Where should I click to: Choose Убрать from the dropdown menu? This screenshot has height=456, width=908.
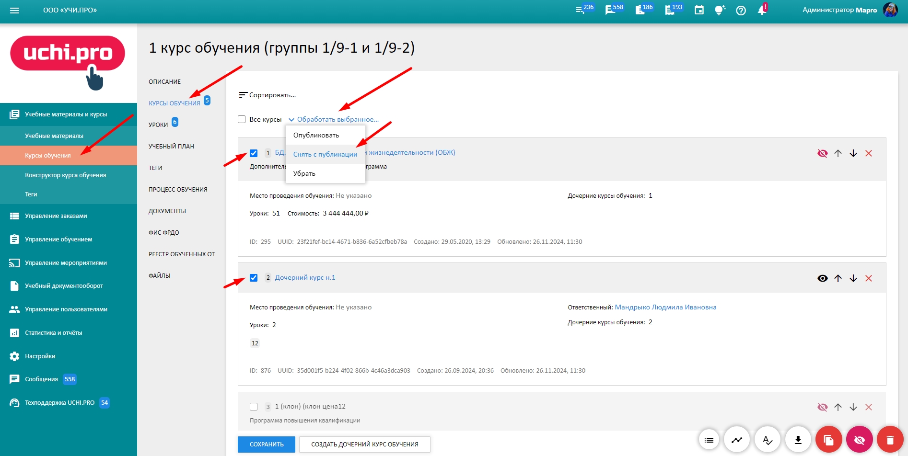[x=326, y=173]
